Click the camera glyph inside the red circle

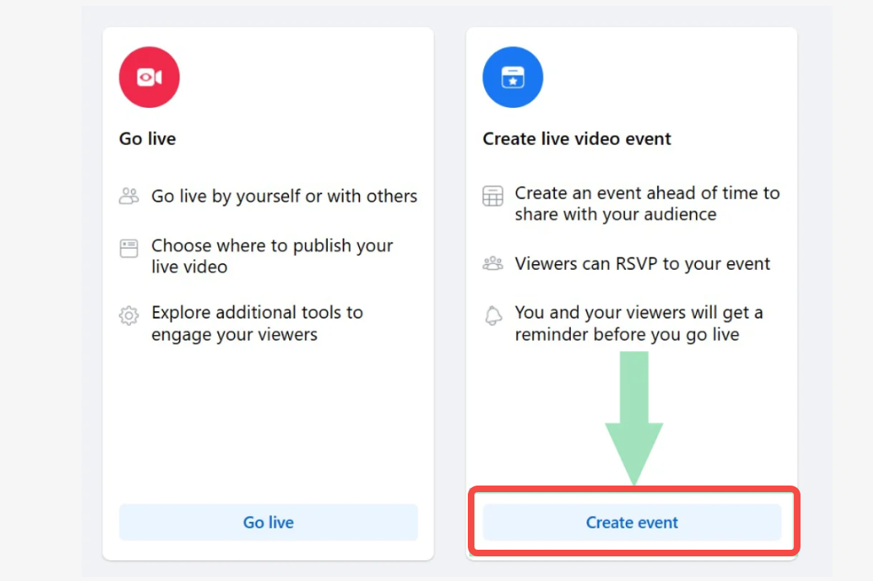pos(149,77)
